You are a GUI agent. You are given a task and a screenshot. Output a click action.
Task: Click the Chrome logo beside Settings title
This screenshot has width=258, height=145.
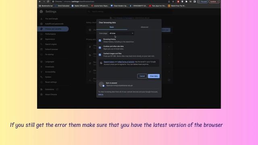[41, 12]
